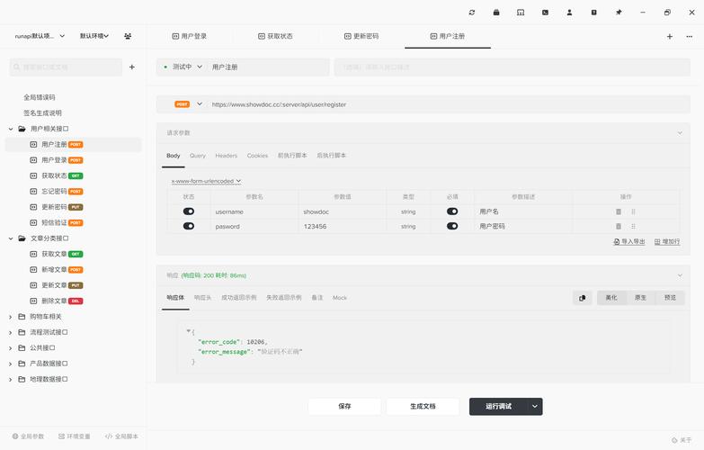The width and height of the screenshot is (704, 450).
Task: Open new tab with plus icon
Action: point(669,37)
